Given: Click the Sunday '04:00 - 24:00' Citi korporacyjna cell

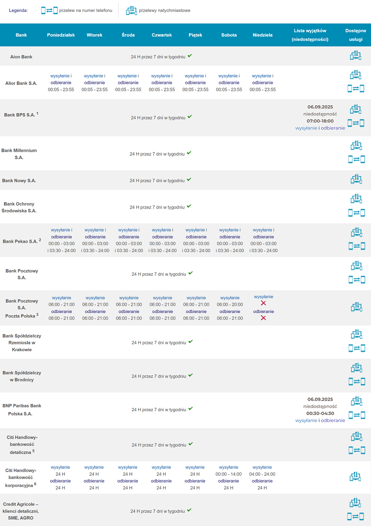Looking at the screenshot, I should click(262, 474).
